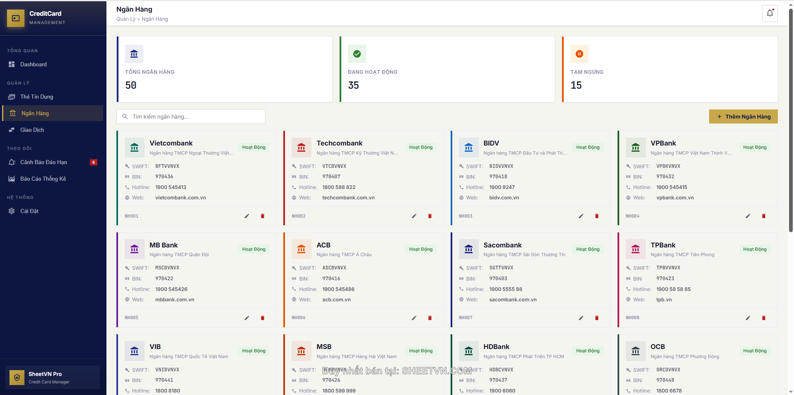Click the page vertical scrollbar
This screenshot has width=794, height=395.
pyautogui.click(x=791, y=124)
